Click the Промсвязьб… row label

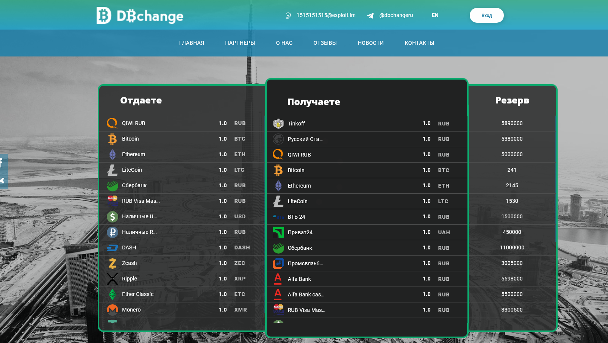305,263
